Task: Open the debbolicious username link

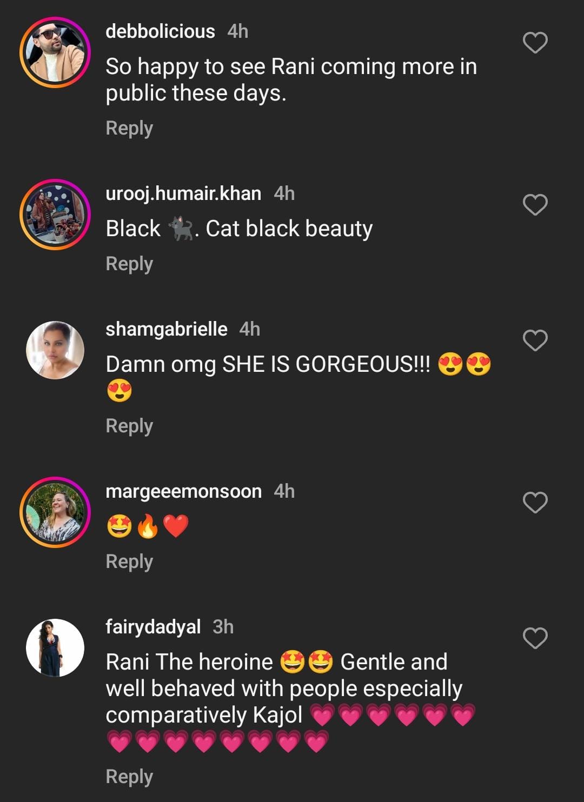Action: pos(160,31)
